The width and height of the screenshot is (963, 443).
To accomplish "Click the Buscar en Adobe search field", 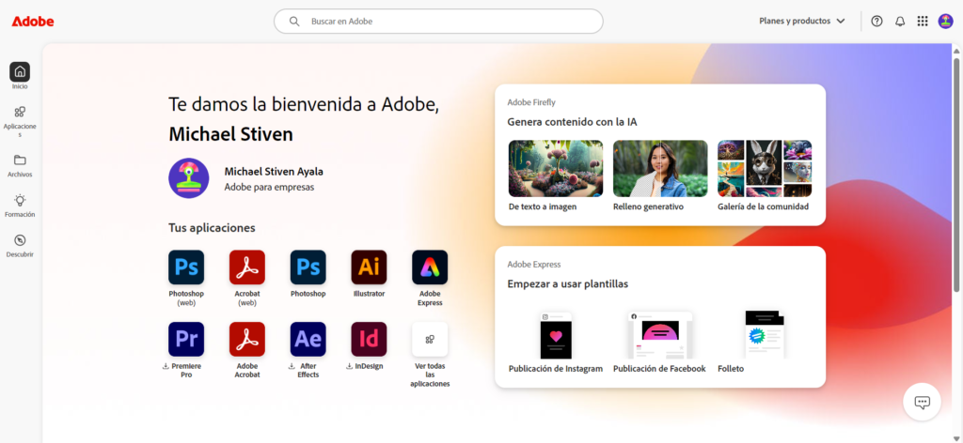I will (438, 22).
